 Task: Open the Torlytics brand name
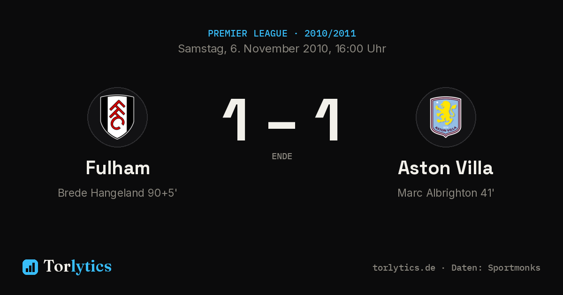[77, 266]
